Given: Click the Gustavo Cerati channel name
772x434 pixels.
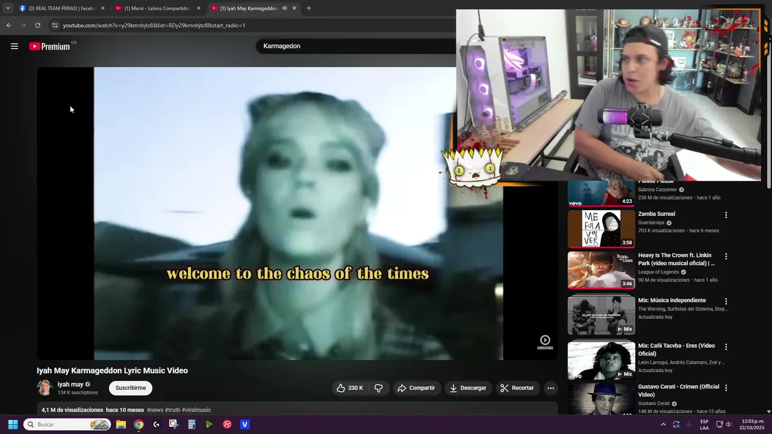Looking at the screenshot, I should 654,403.
